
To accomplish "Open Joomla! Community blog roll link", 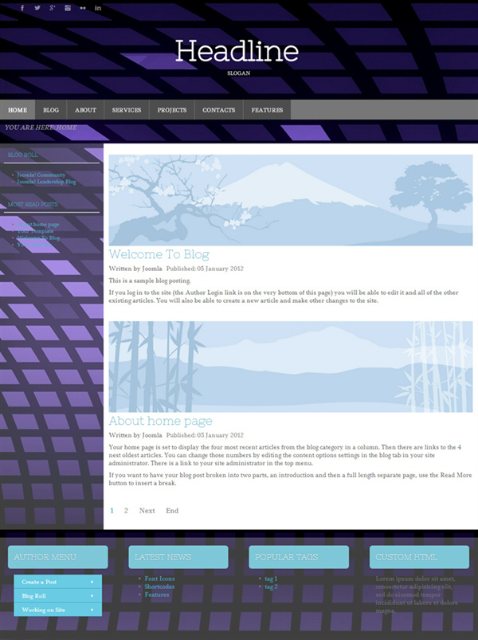I will 41,175.
